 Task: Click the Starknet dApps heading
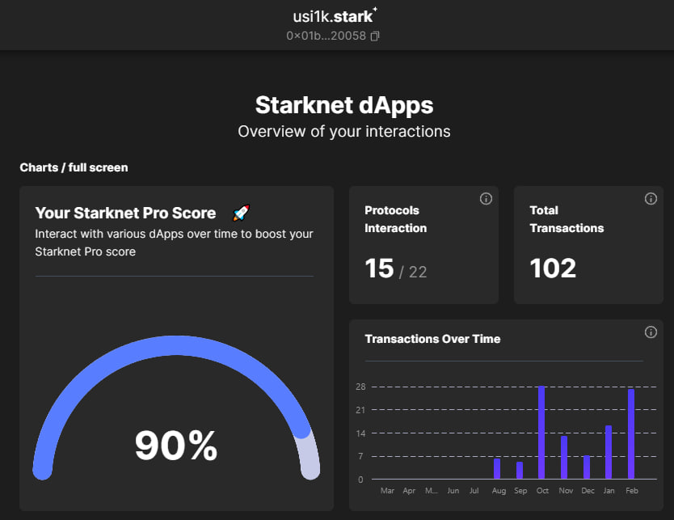pyautogui.click(x=344, y=105)
